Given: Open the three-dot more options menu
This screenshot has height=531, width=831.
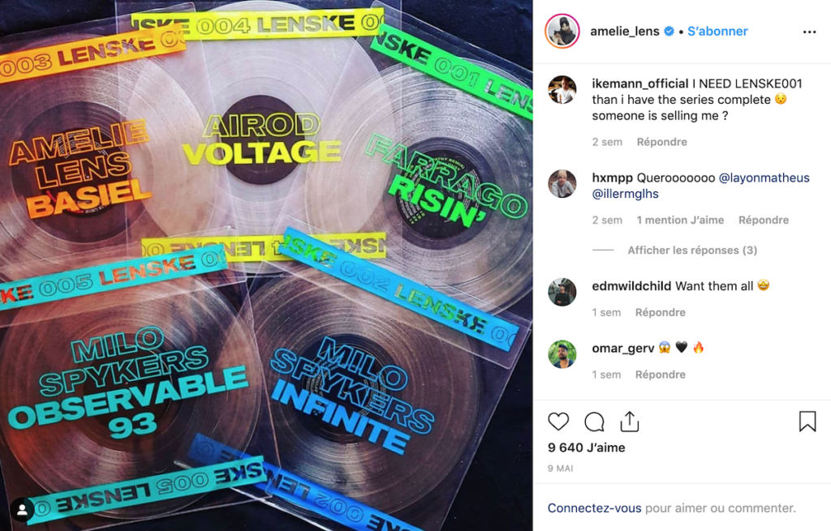Looking at the screenshot, I should coord(809,32).
